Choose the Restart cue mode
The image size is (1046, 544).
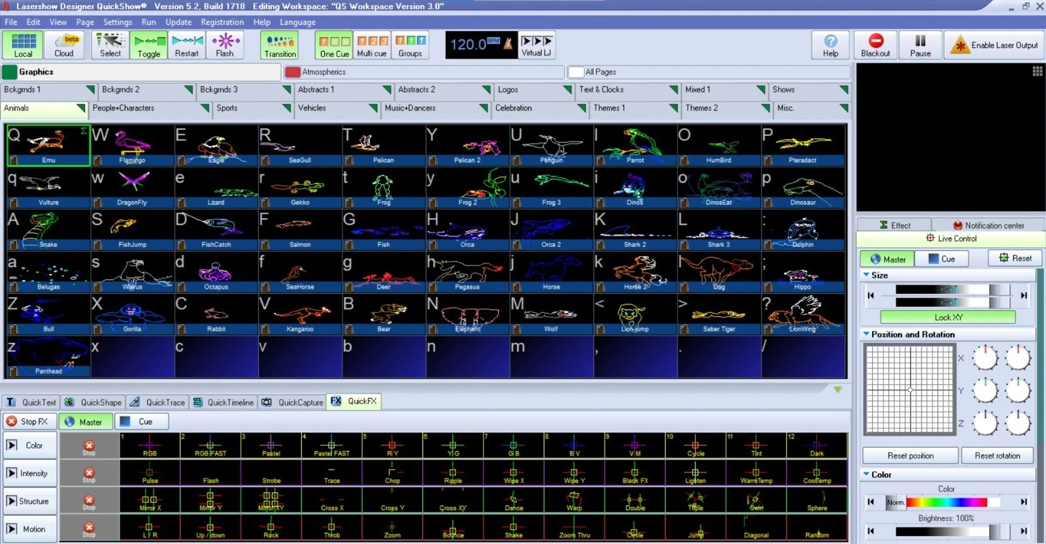[x=187, y=45]
